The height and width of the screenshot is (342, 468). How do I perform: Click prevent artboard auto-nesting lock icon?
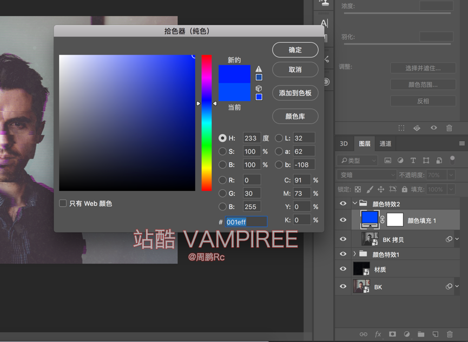[393, 189]
